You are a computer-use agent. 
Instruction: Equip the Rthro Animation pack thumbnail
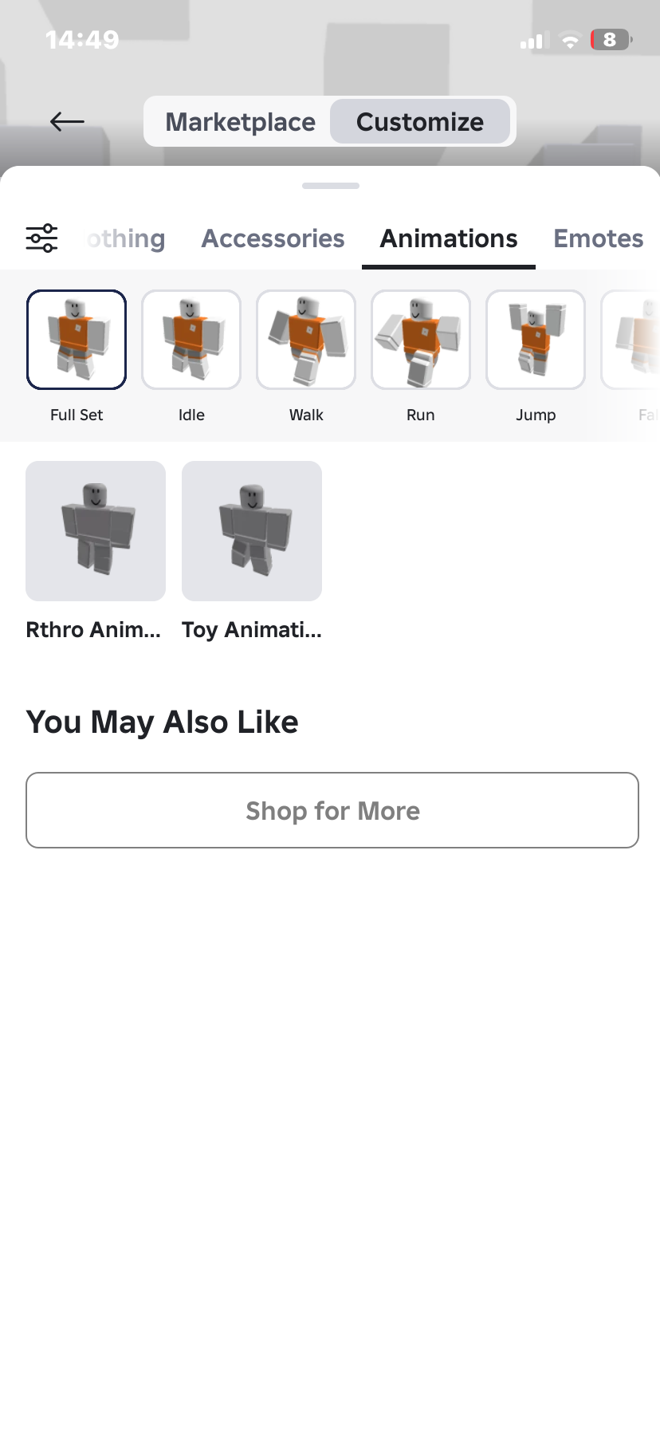coord(96,531)
